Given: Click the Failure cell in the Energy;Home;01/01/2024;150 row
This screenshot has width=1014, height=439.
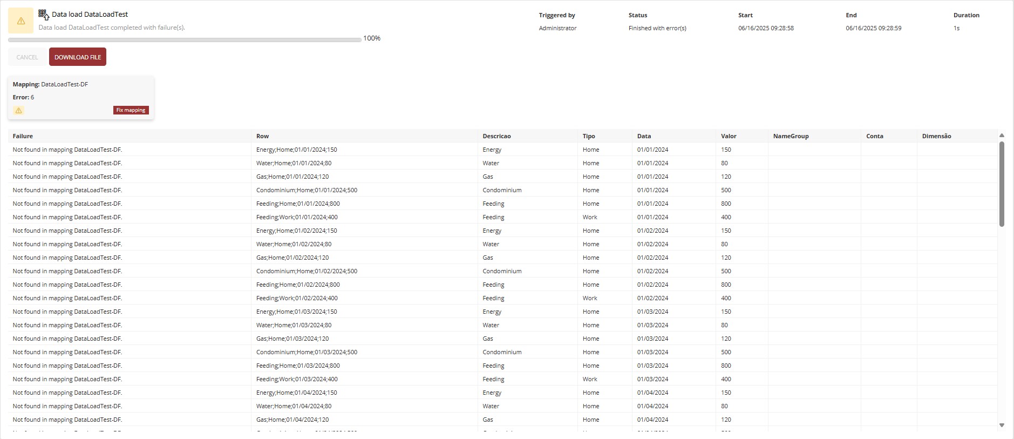Looking at the screenshot, I should click(130, 150).
